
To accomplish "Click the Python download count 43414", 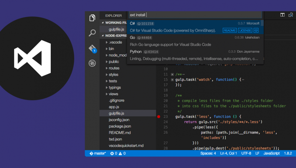I will click(x=151, y=52).
